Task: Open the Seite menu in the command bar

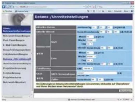Action: (x=110, y=11)
